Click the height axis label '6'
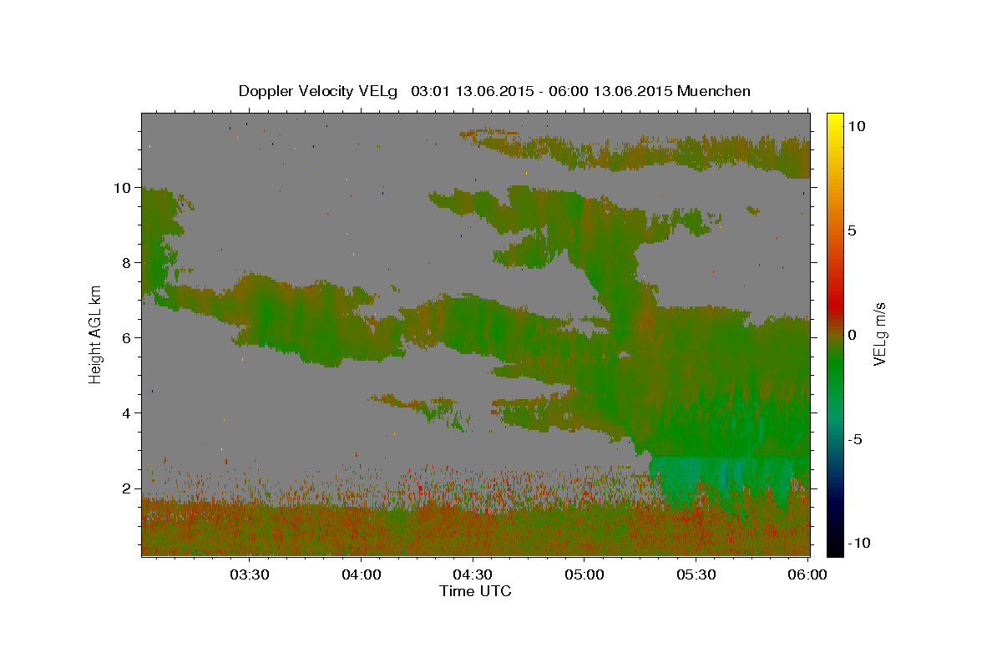The height and width of the screenshot is (668, 1002). [128, 338]
